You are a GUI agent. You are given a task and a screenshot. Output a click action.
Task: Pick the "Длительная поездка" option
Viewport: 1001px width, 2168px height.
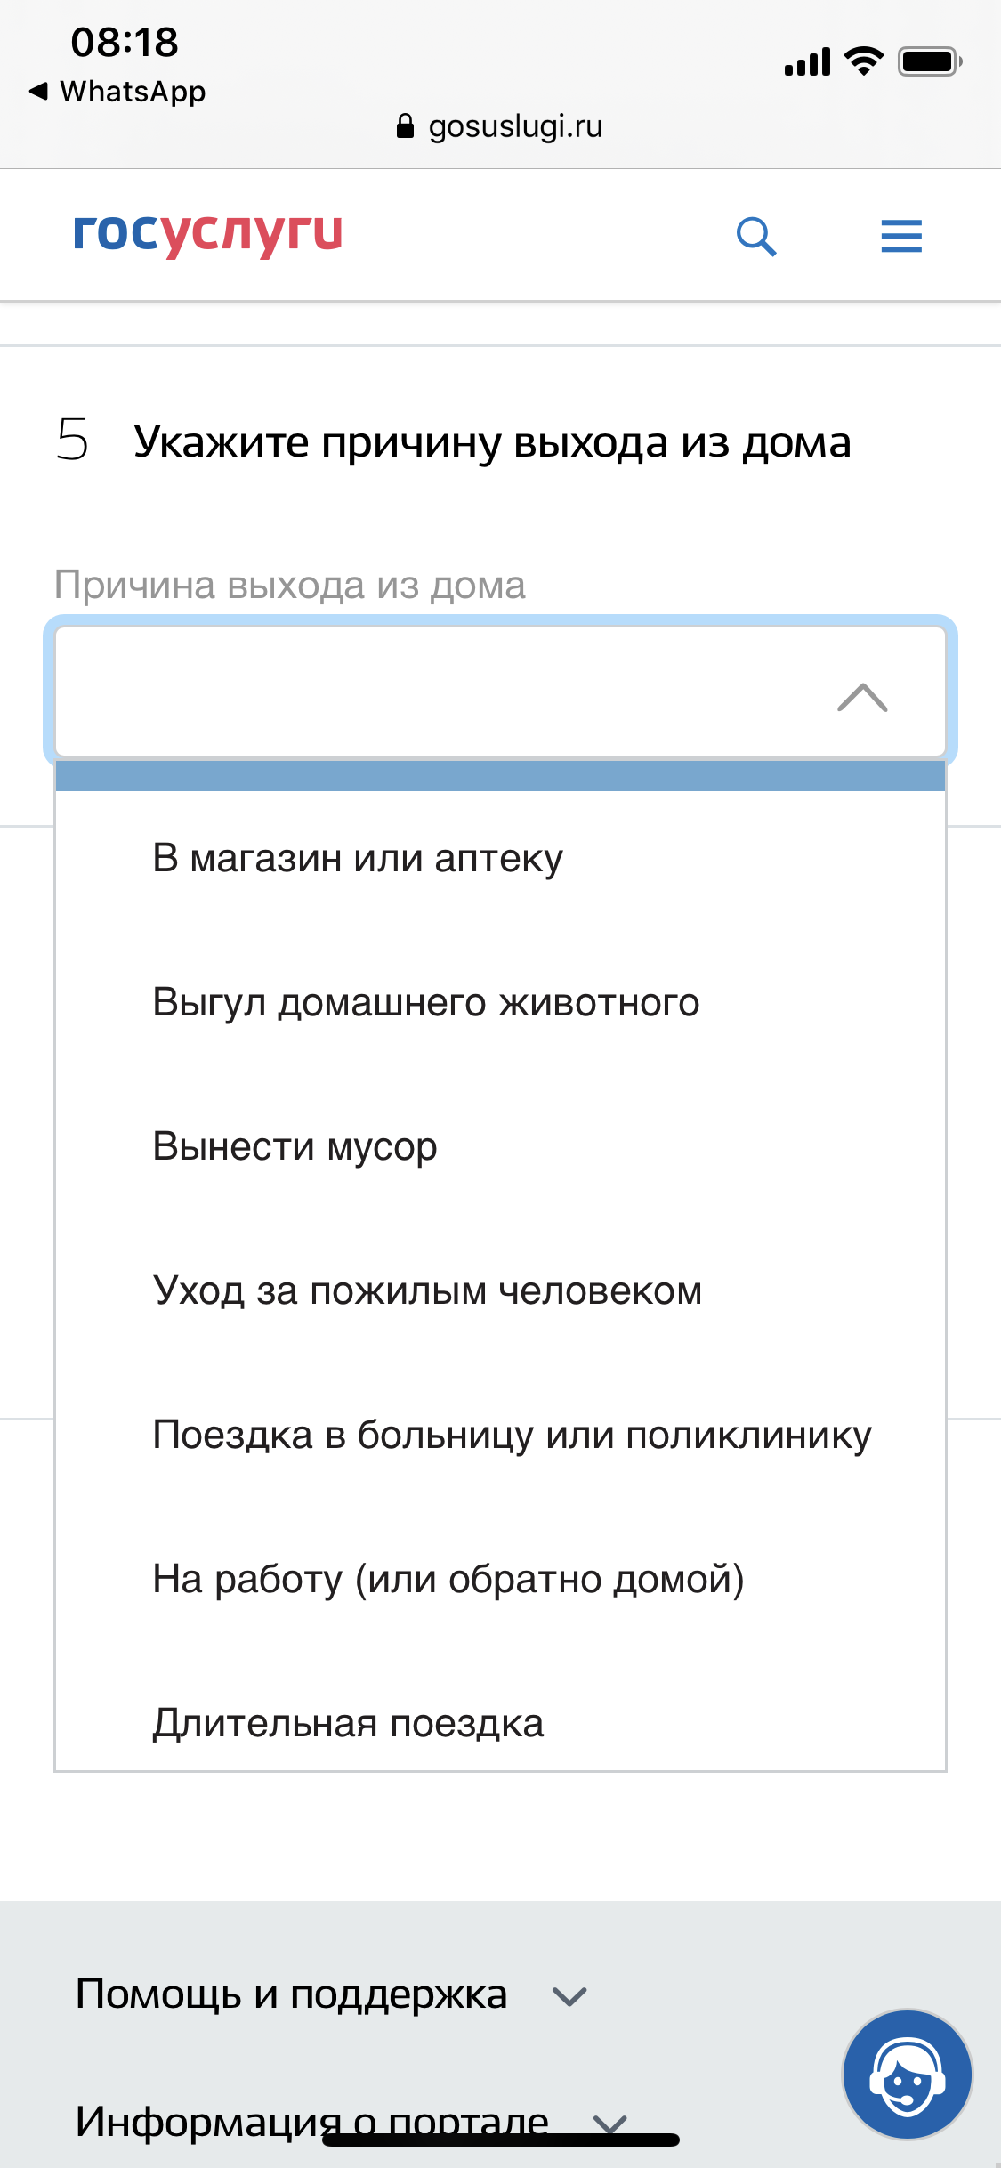[348, 1724]
